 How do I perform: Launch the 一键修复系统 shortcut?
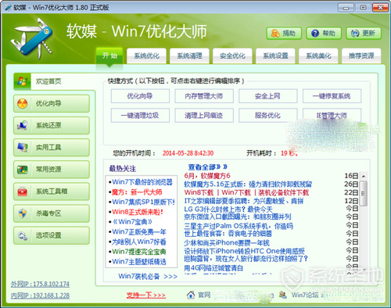pos(332,96)
